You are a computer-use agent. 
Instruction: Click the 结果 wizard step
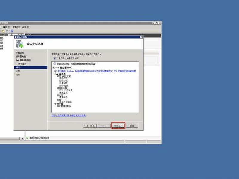pyautogui.click(x=18, y=75)
